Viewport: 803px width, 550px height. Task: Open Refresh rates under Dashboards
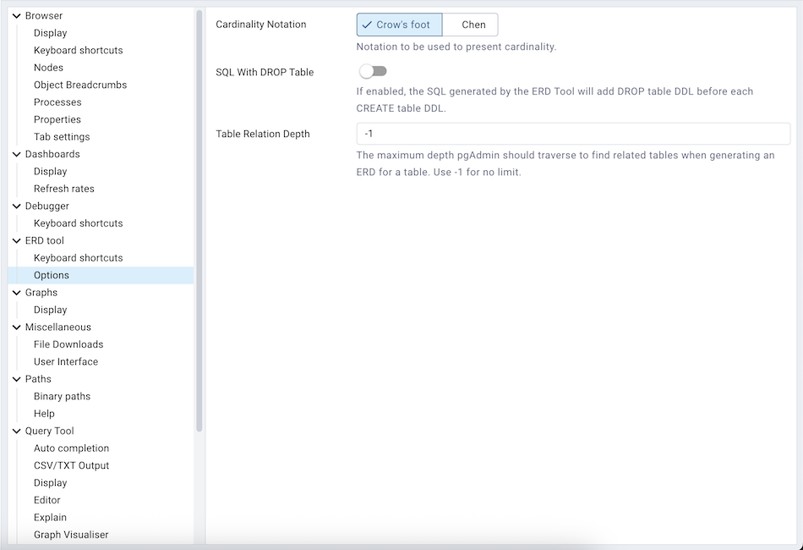(x=64, y=189)
